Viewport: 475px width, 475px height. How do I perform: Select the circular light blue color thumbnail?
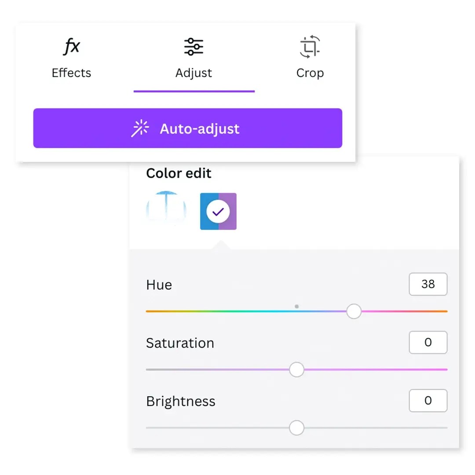pos(166,210)
